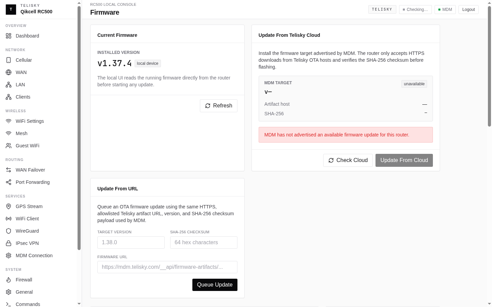Focus the SHA-256 Checksum field

(204, 243)
